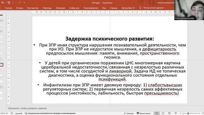Toggle the Заметки notes pane button
The height and width of the screenshot is (115, 204).
click(x=129, y=113)
